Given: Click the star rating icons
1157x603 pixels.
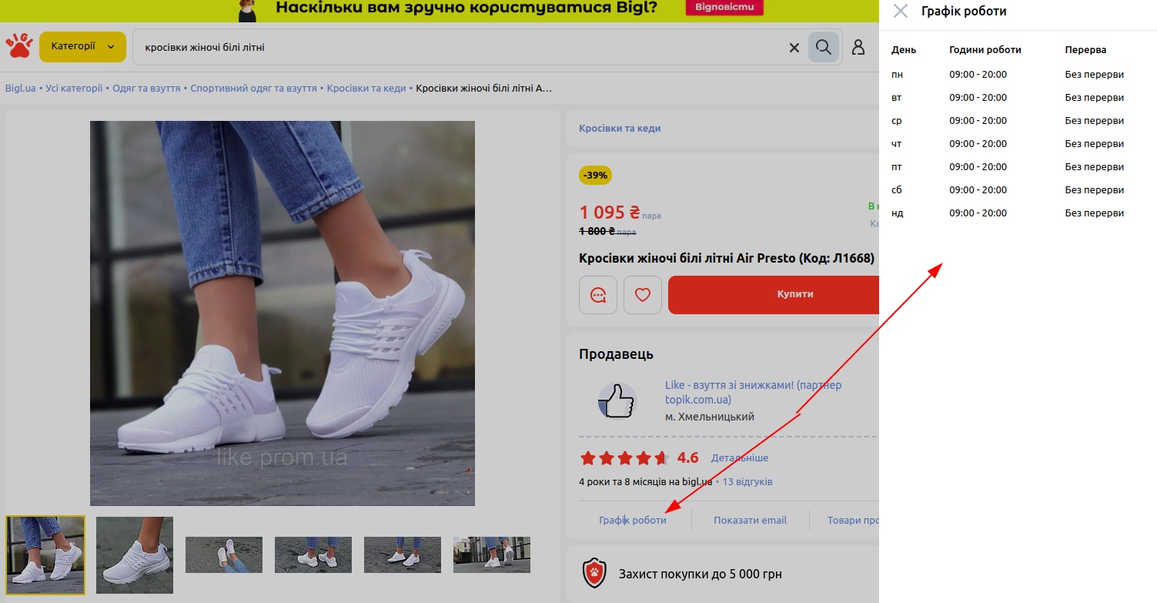Looking at the screenshot, I should pos(624,458).
